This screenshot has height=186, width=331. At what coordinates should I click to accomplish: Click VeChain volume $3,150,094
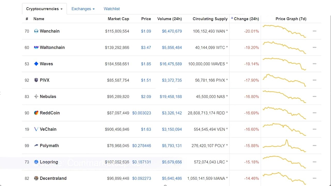(x=172, y=129)
